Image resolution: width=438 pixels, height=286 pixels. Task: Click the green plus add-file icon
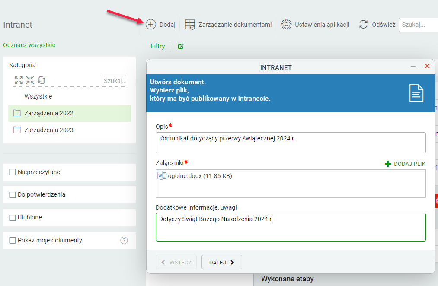tap(388, 164)
